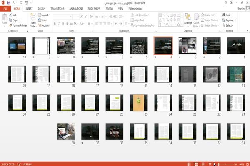Select slide 36 thumbnail
Image resolution: width=250 pixels, height=166 pixels.
[x=115, y=131]
